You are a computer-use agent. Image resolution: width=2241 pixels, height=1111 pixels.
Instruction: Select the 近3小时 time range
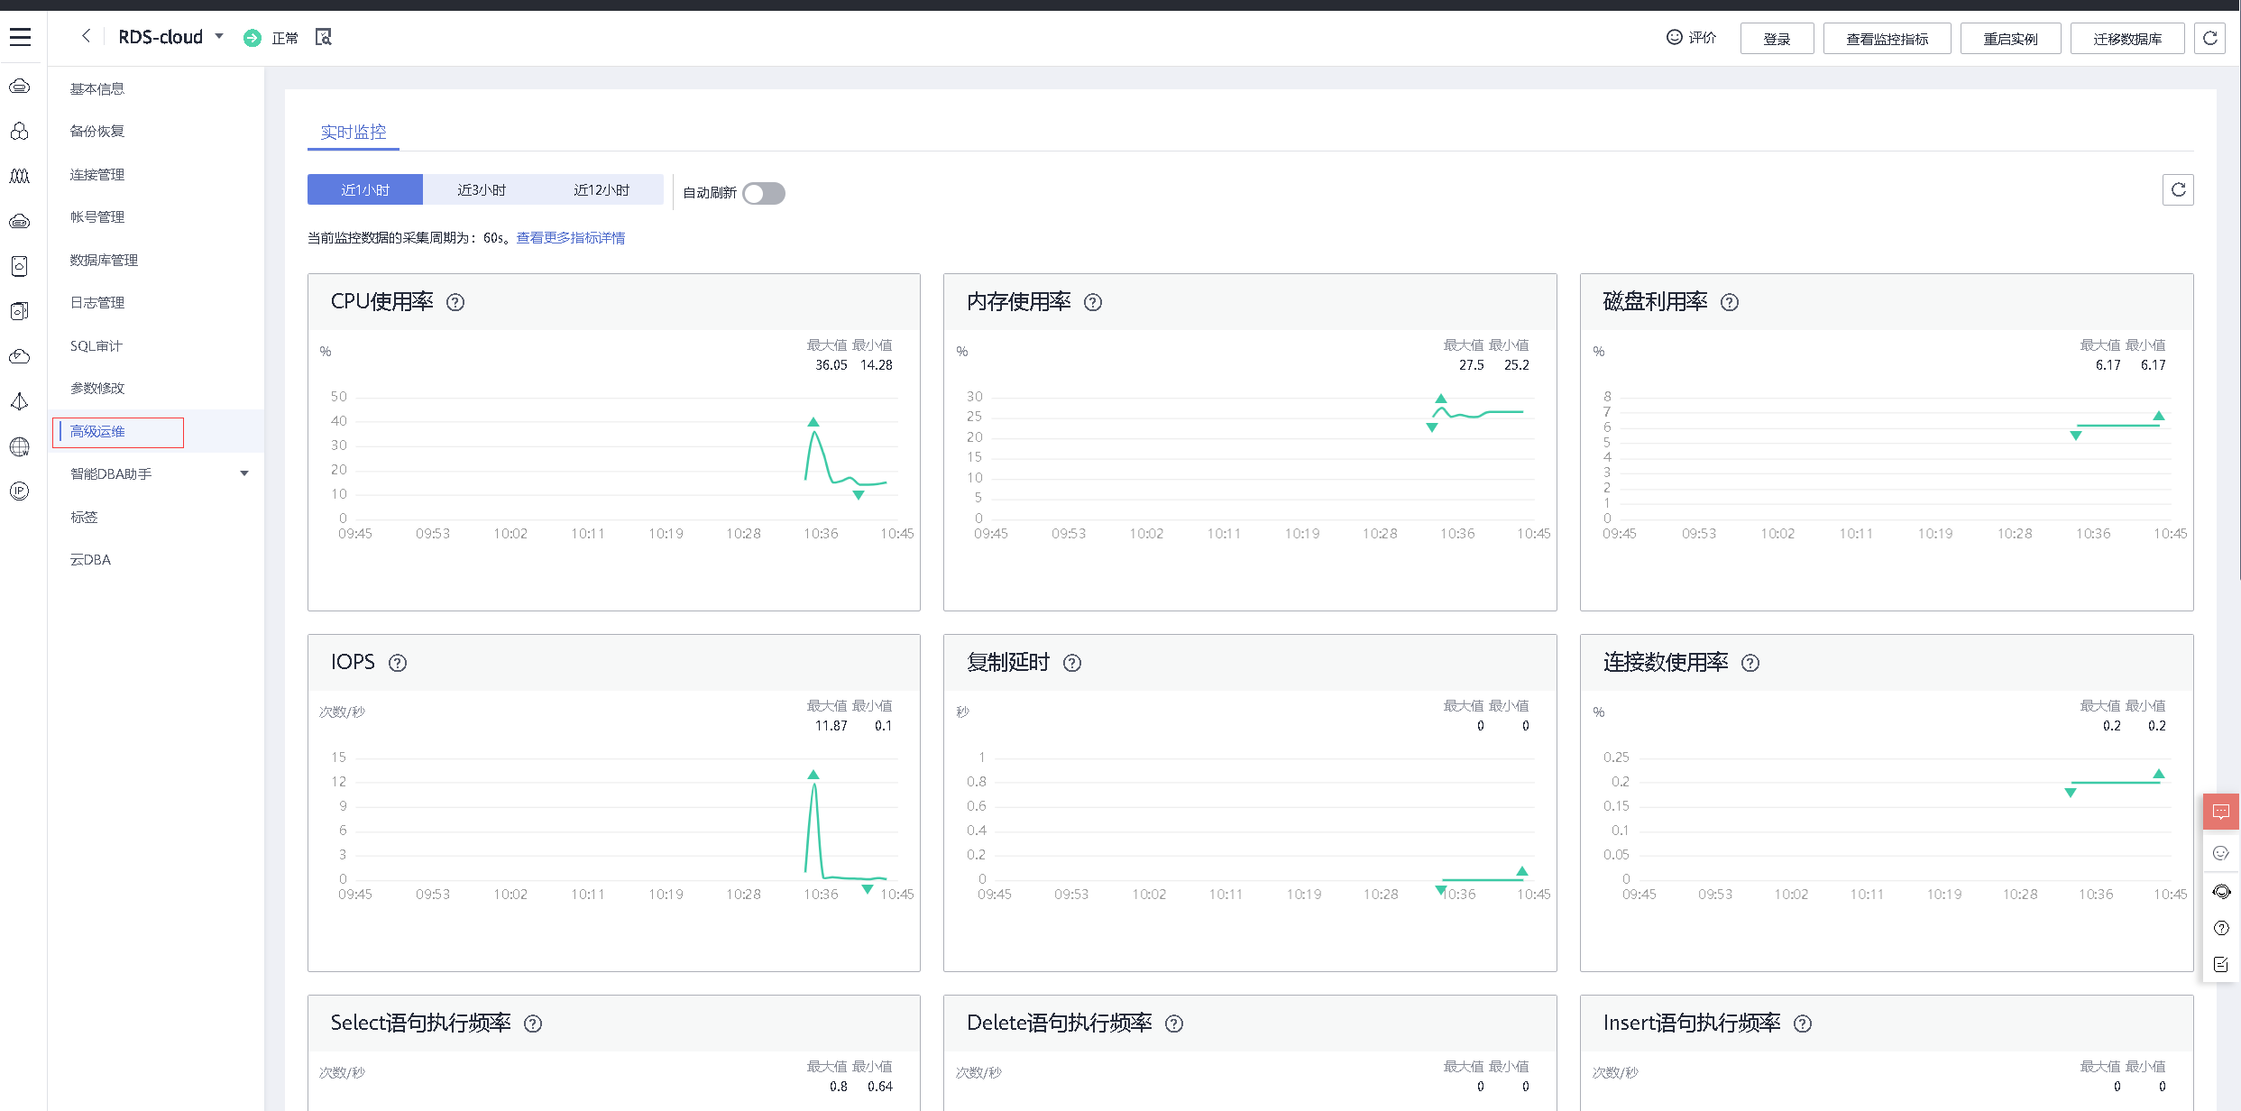pos(481,190)
